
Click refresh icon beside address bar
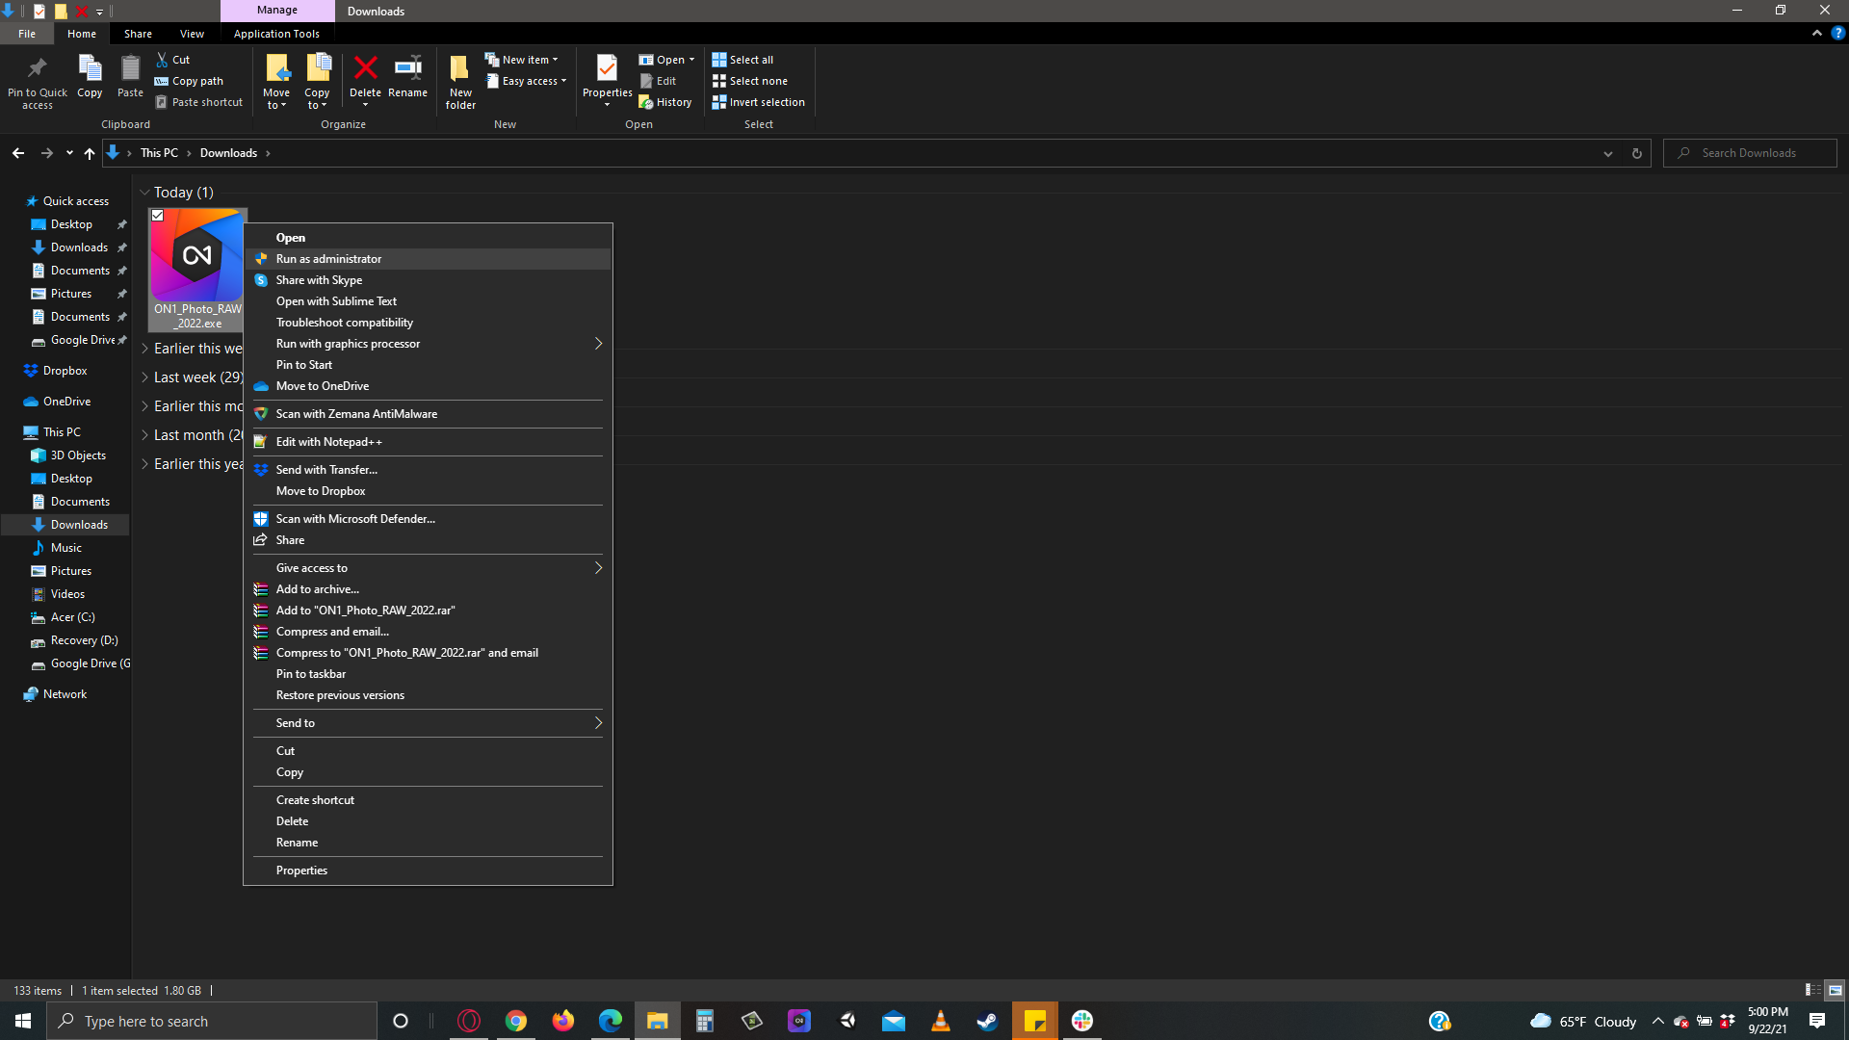1636,153
